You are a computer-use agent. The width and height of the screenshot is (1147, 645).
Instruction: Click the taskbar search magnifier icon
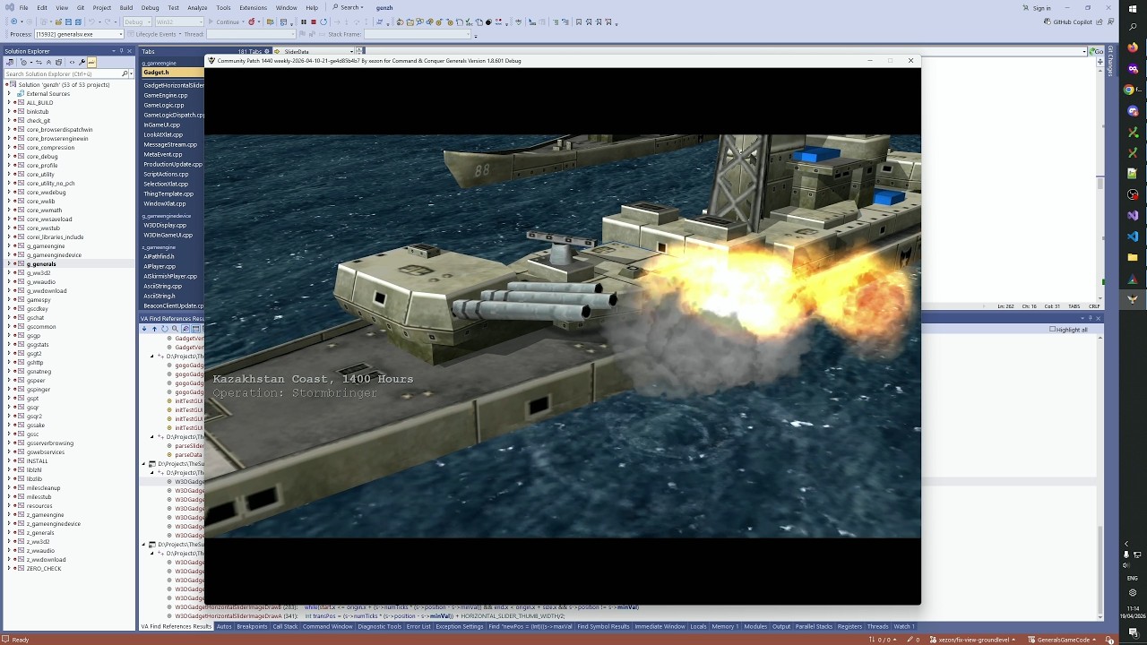coord(1133,27)
